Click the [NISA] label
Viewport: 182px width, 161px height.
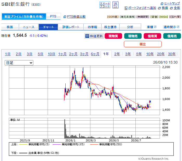(x=164, y=17)
